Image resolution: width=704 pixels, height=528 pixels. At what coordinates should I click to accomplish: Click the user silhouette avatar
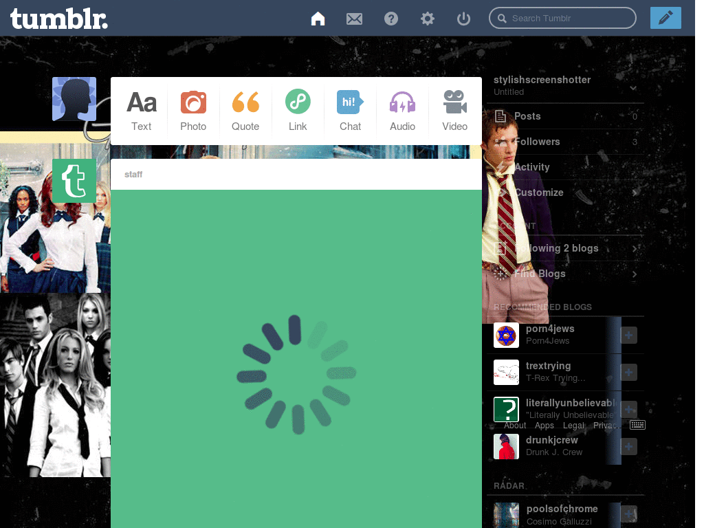tap(74, 99)
